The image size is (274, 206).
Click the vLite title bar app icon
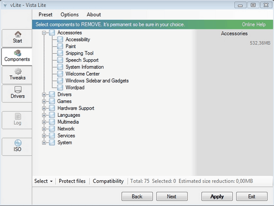tap(5, 5)
